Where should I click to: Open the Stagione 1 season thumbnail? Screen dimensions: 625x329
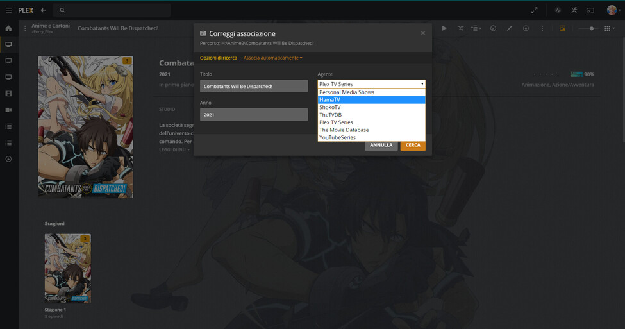click(x=68, y=268)
